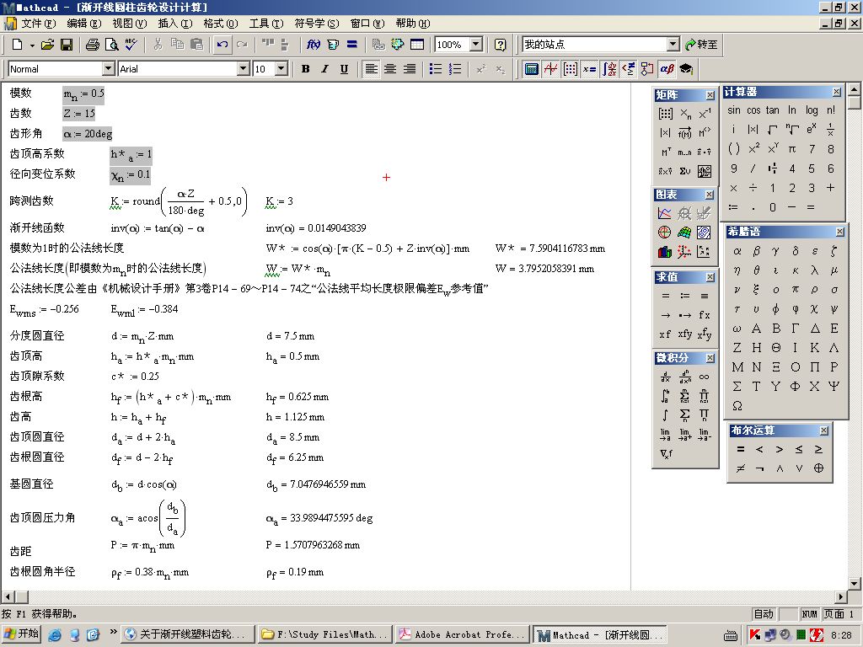Open the 编辑 menu
Viewport: 863px width, 647px height.
84,24
